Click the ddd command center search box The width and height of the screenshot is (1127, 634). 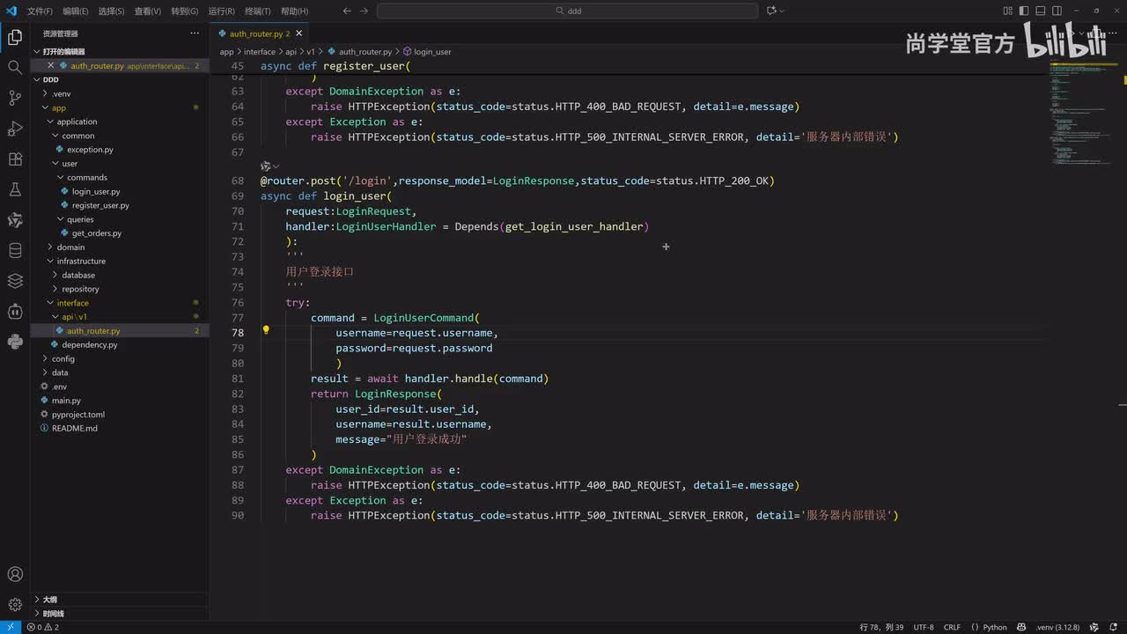coord(567,11)
